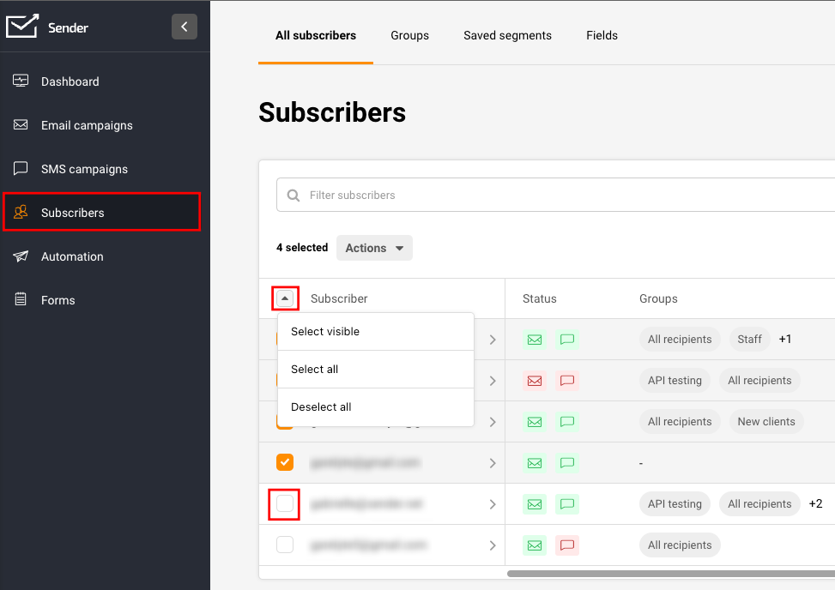Screen dimensions: 835x590
Task: Click red SMS status icon in last row
Action: pyautogui.click(x=566, y=545)
